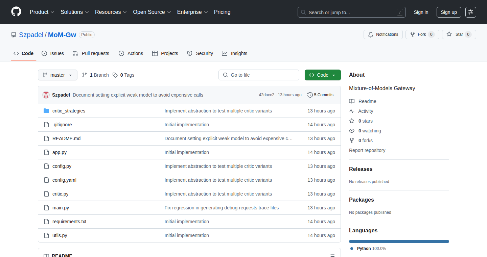
Task: Click the accessibility settings icon in header
Action: pos(471,12)
